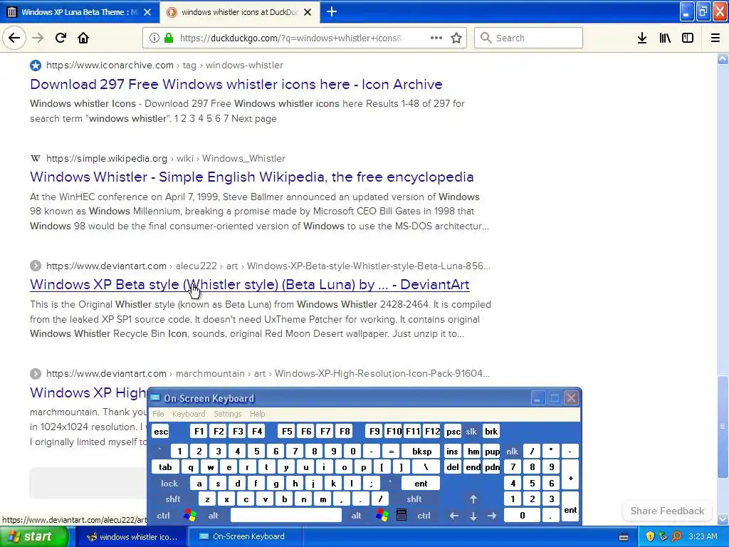
Task: Click the right arrow key on keyboard
Action: [492, 516]
